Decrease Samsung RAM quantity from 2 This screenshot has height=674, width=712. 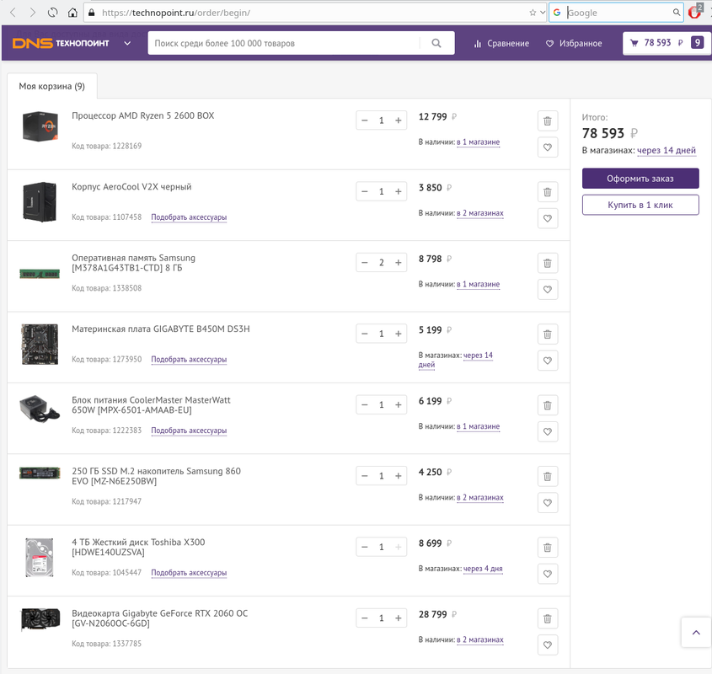(x=365, y=263)
